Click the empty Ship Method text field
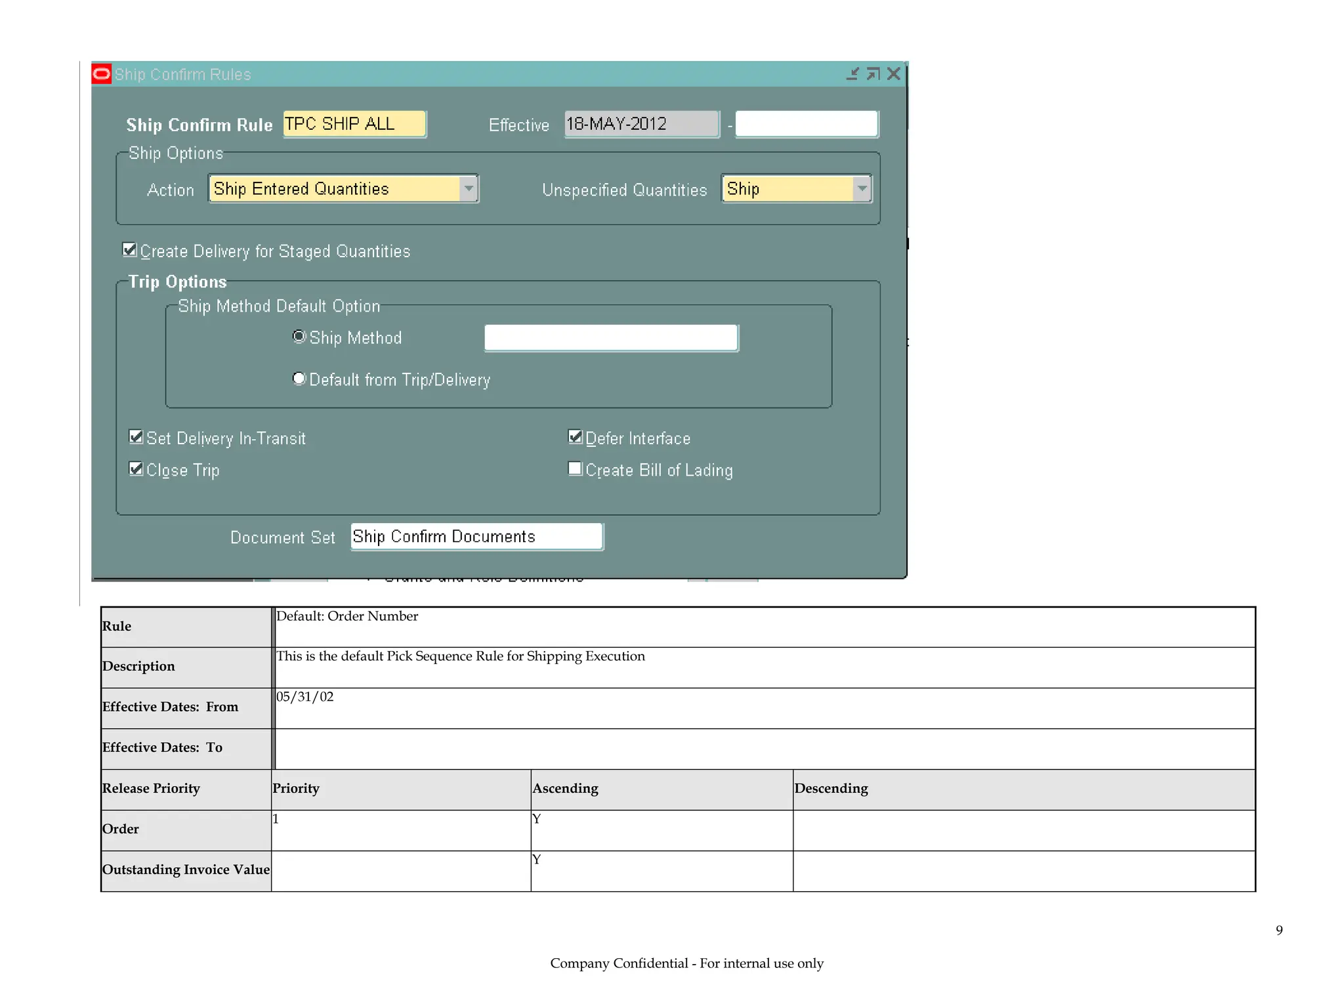Screen dimensions: 1344x1008 click(612, 338)
